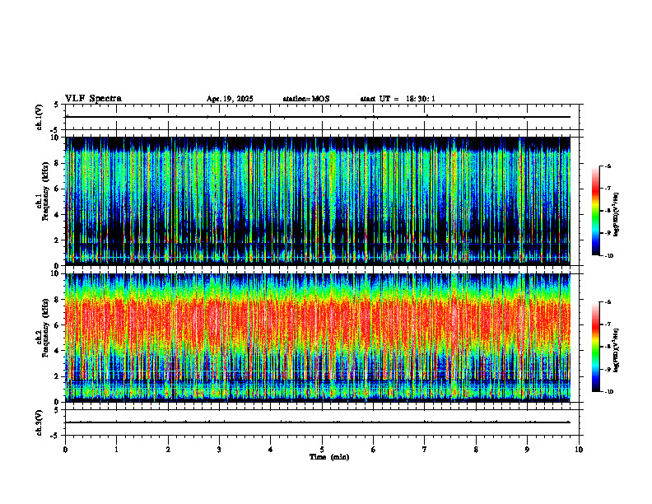Click the 'Time (min)' axis title
This screenshot has width=652, height=504.
329,457
